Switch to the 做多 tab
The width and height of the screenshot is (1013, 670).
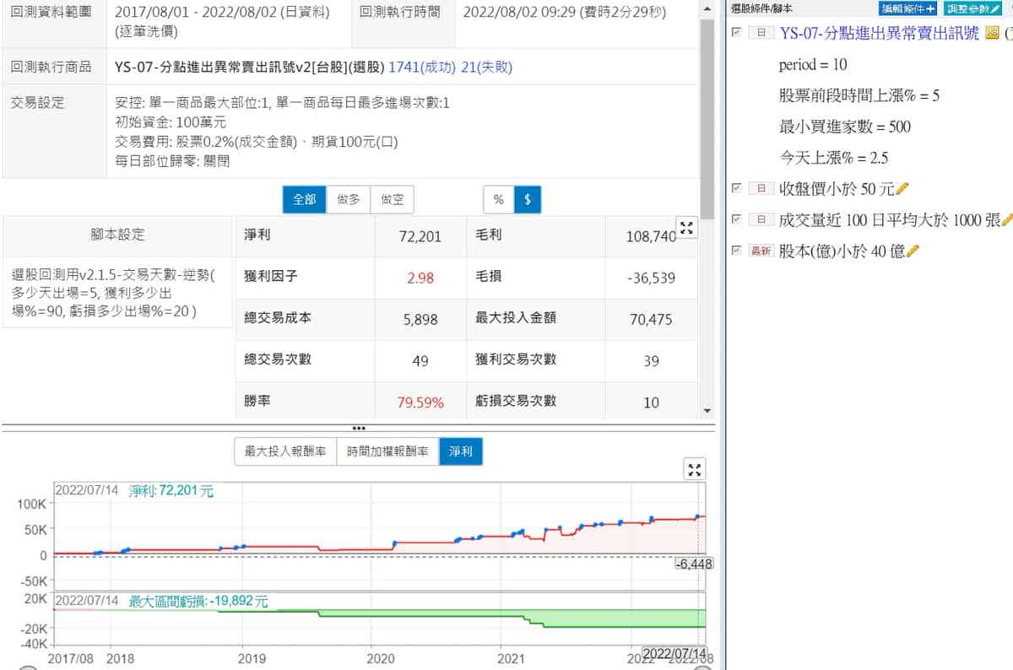(348, 200)
